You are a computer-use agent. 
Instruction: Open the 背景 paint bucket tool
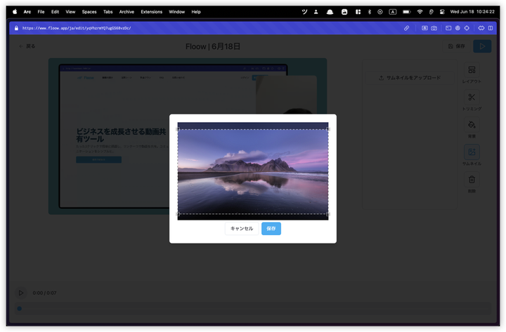[472, 128]
